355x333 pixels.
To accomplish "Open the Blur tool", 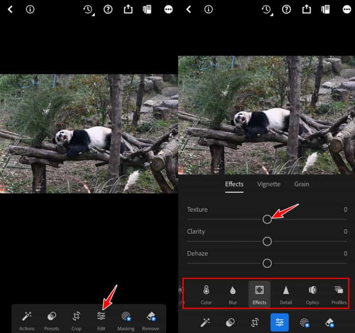I will point(233,293).
